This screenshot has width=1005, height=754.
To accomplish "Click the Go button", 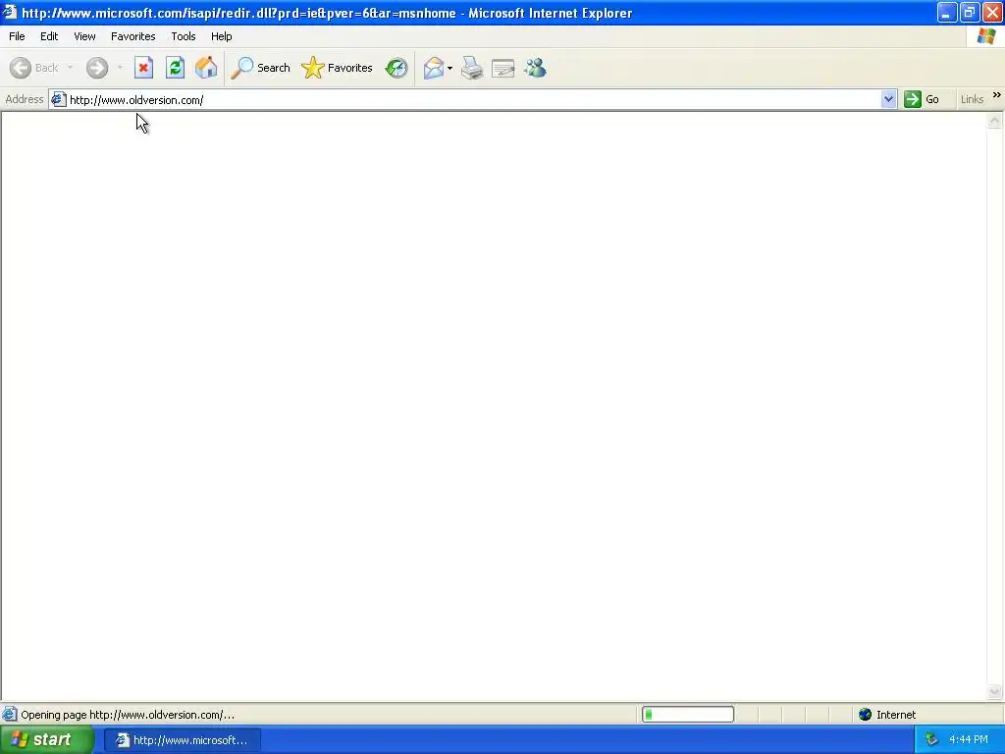I will click(x=922, y=99).
